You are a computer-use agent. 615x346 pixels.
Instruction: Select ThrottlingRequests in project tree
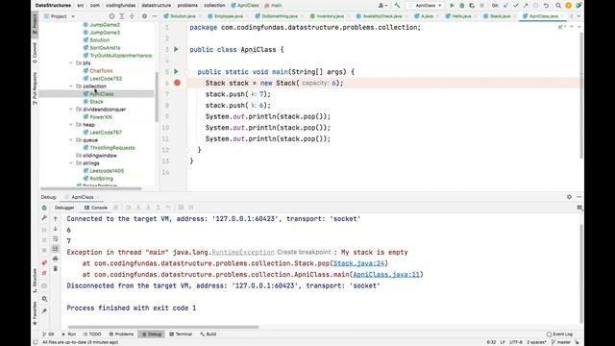(110, 148)
